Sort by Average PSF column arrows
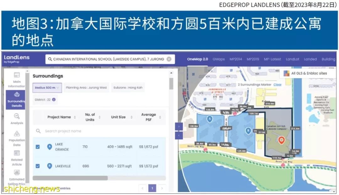Image resolution: width=339 pixels, height=195 pixels. [x=160, y=117]
